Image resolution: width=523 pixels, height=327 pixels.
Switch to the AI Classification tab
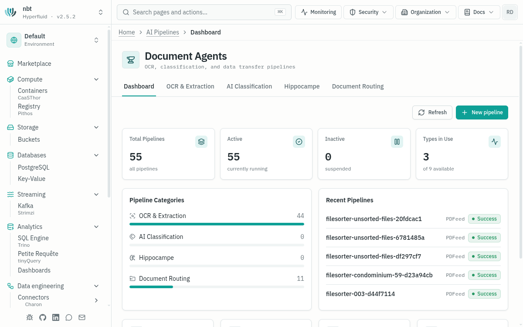coord(249,86)
